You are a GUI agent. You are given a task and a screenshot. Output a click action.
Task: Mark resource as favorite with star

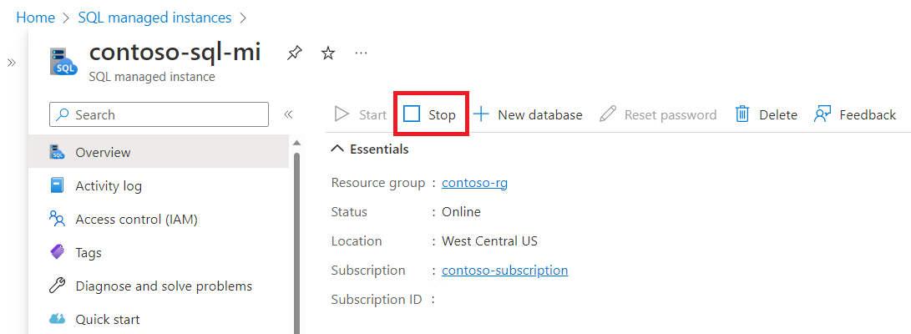click(x=328, y=53)
